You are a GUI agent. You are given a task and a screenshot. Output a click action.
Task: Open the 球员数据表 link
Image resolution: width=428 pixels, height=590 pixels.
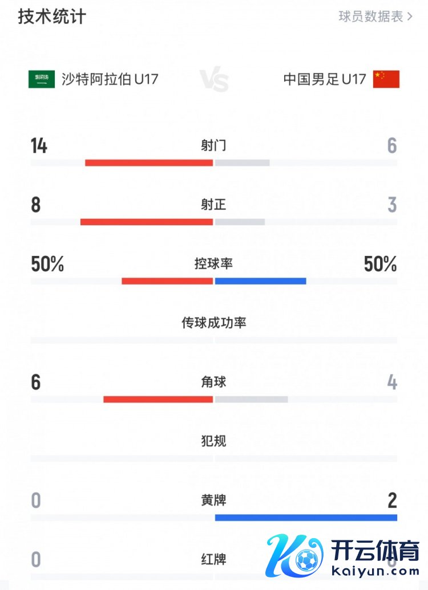(371, 17)
